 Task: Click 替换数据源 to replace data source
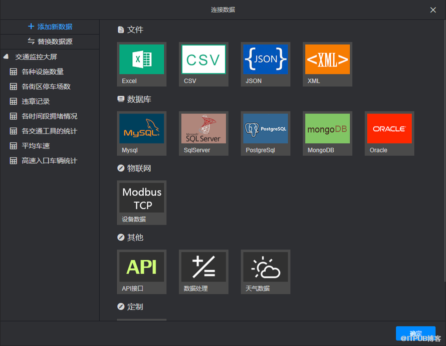click(x=50, y=41)
